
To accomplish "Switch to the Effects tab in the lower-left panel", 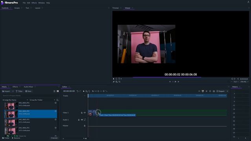I will click(x=15, y=87).
